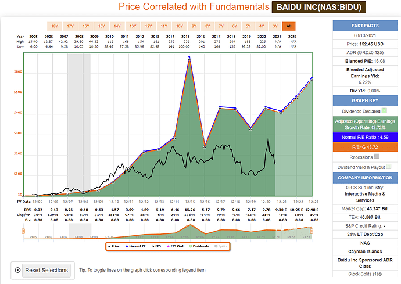
Task: Click the circled X icon beside Reset Selections
Action: point(17,270)
